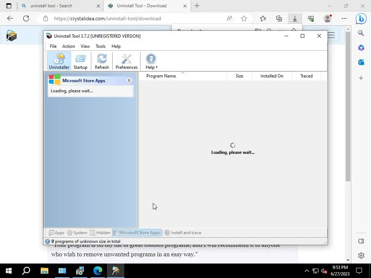The width and height of the screenshot is (371, 278).
Task: Sort by the Traced column
Action: [307, 76]
